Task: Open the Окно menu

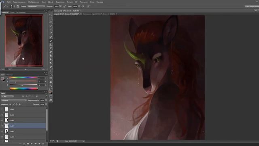Action: click(92, 2)
